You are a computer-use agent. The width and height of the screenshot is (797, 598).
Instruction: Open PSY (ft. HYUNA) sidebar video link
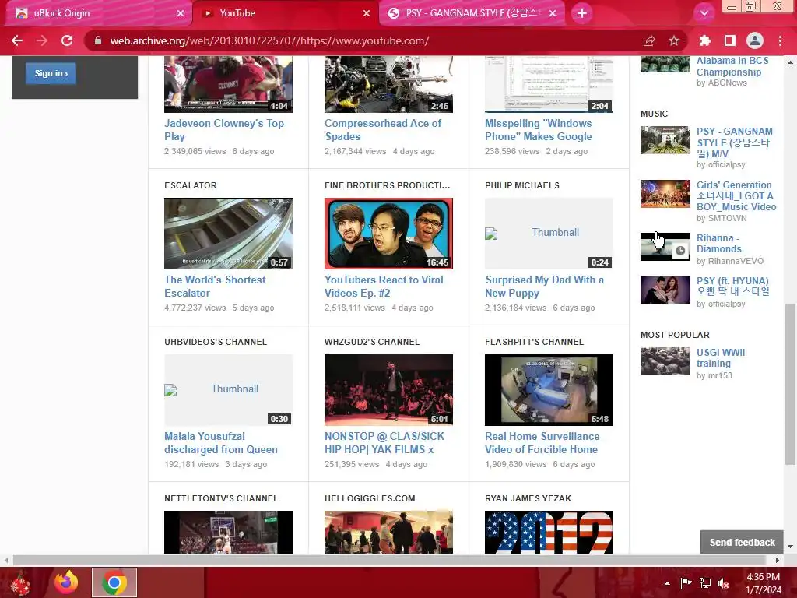click(x=732, y=287)
